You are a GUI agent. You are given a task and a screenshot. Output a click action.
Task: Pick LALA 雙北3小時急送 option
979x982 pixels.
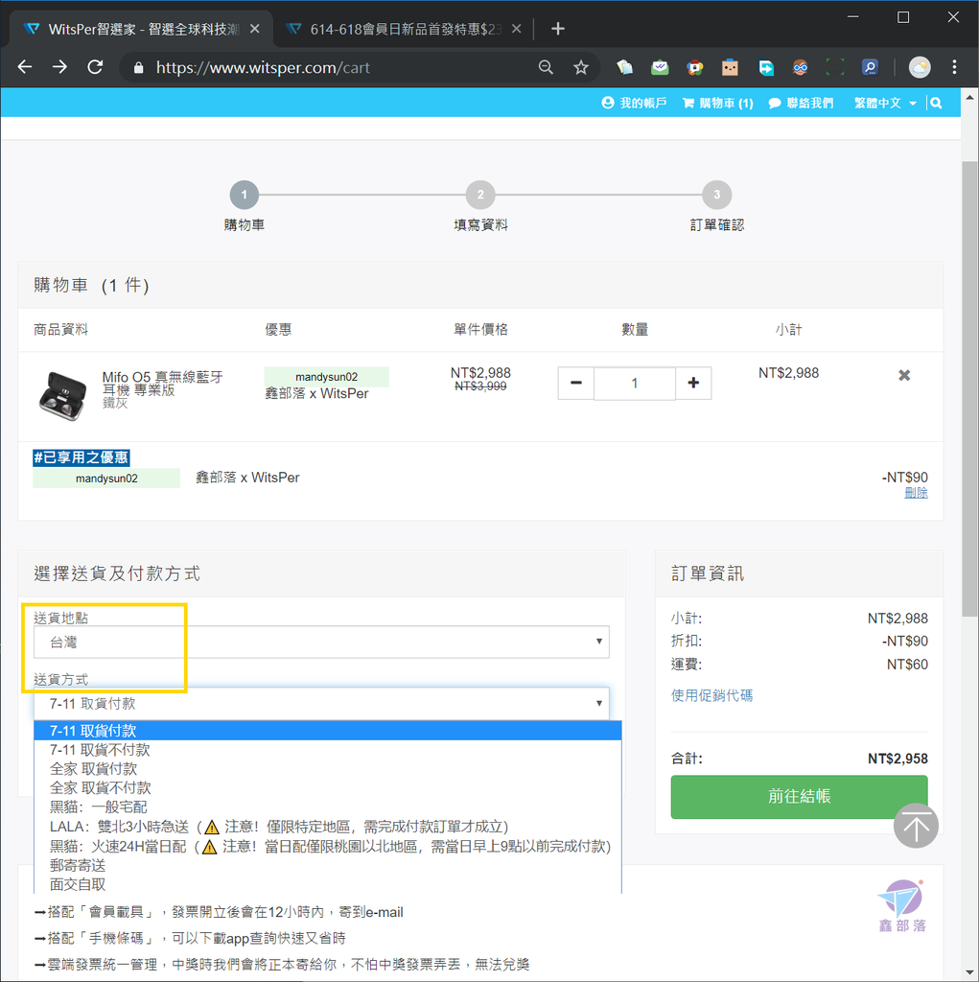coord(328,827)
